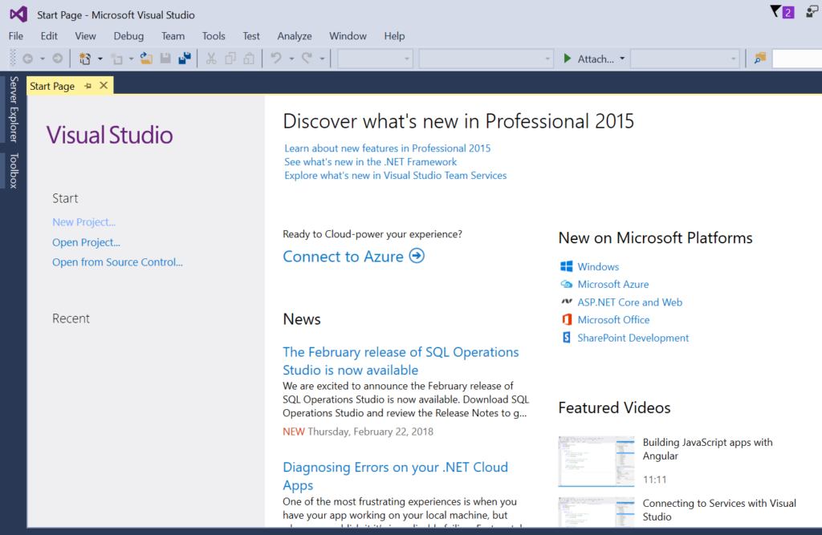Click the Navigate Backward toolbar icon

[27, 59]
